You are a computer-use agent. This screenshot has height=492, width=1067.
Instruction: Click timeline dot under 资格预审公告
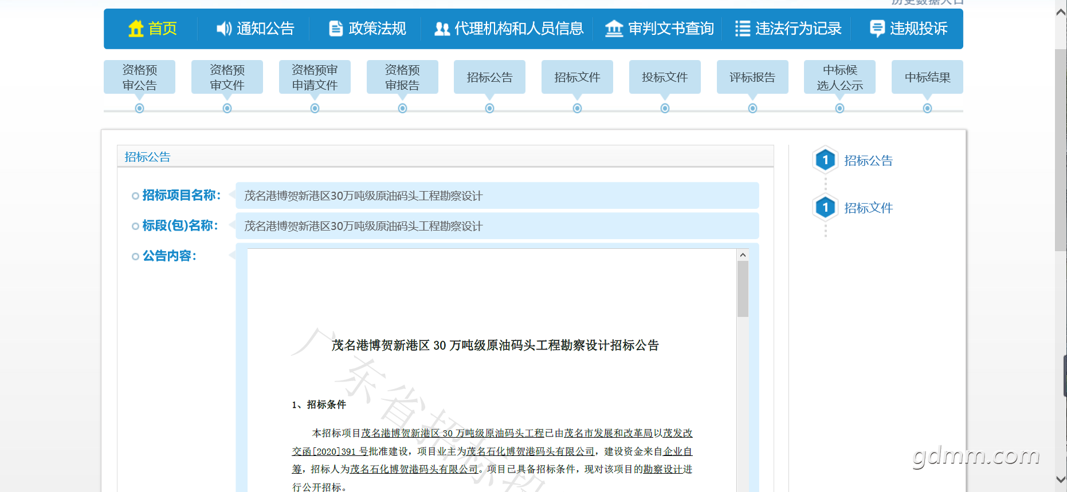tap(139, 108)
